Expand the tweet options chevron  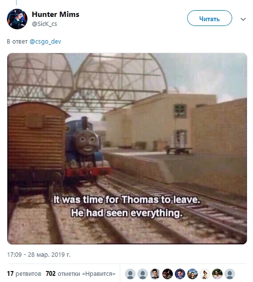pyautogui.click(x=243, y=19)
